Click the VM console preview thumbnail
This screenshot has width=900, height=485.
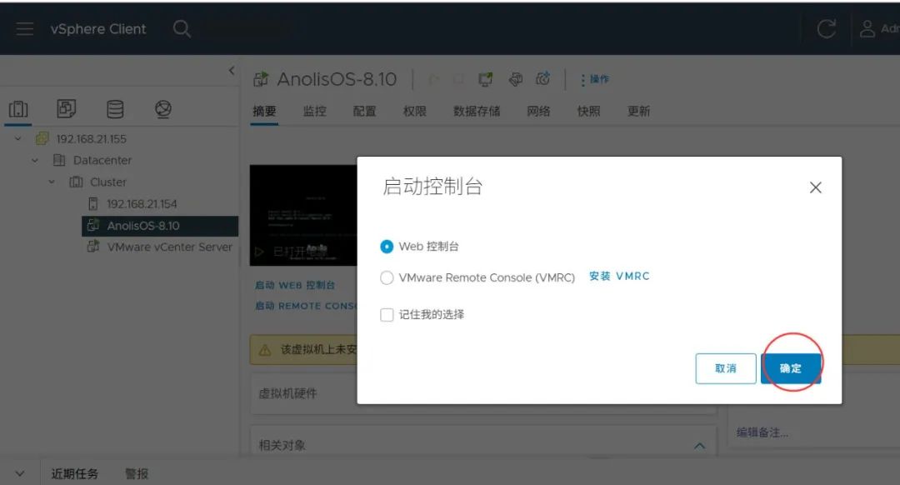point(303,215)
